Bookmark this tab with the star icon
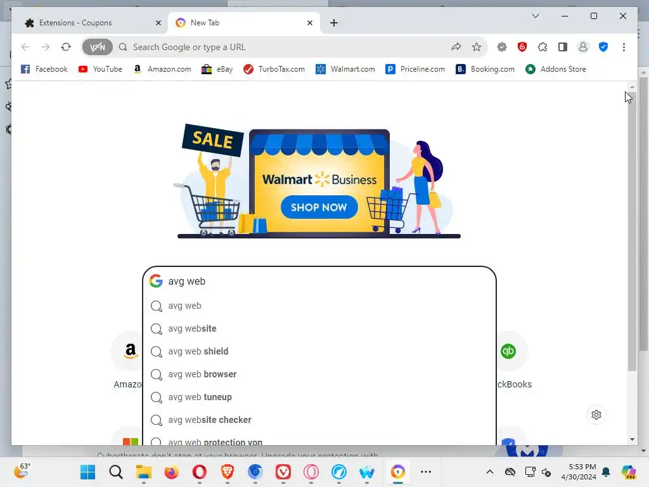Viewport: 649px width, 487px height. point(477,47)
